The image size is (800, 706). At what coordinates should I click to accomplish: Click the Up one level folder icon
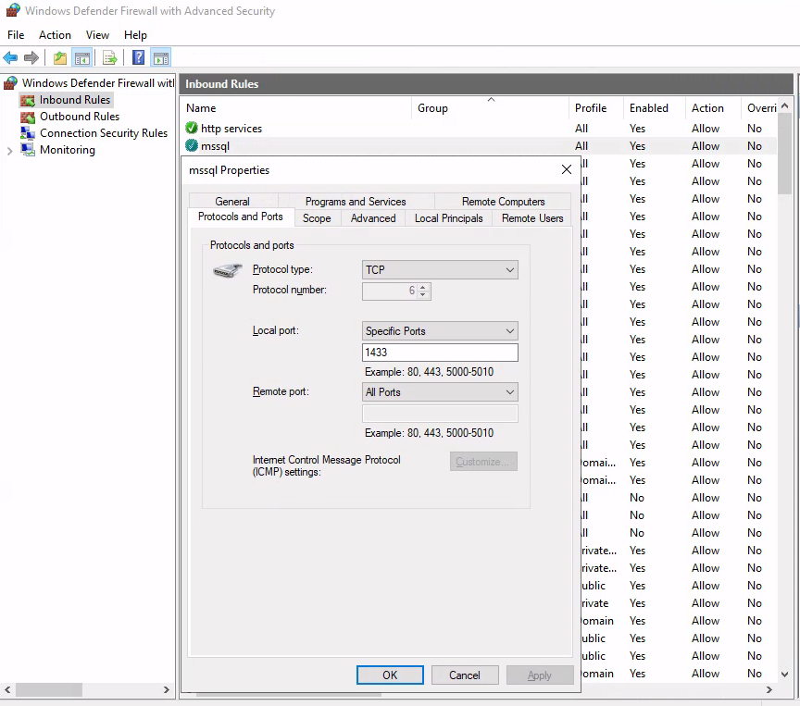60,58
